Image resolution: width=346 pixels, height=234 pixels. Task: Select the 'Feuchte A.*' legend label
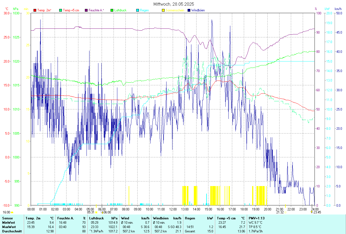[97, 10]
